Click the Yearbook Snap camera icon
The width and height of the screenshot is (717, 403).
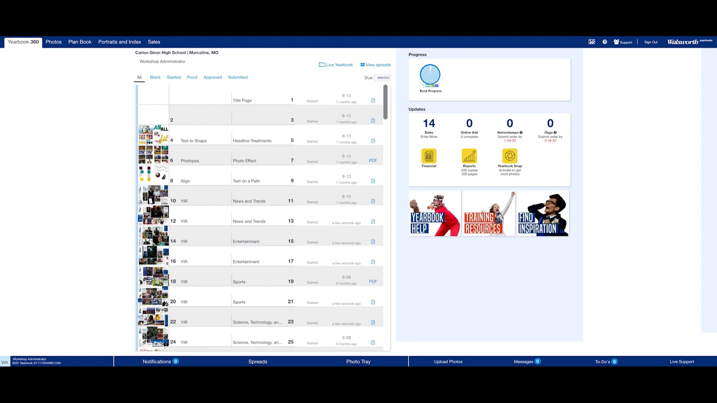pos(510,156)
